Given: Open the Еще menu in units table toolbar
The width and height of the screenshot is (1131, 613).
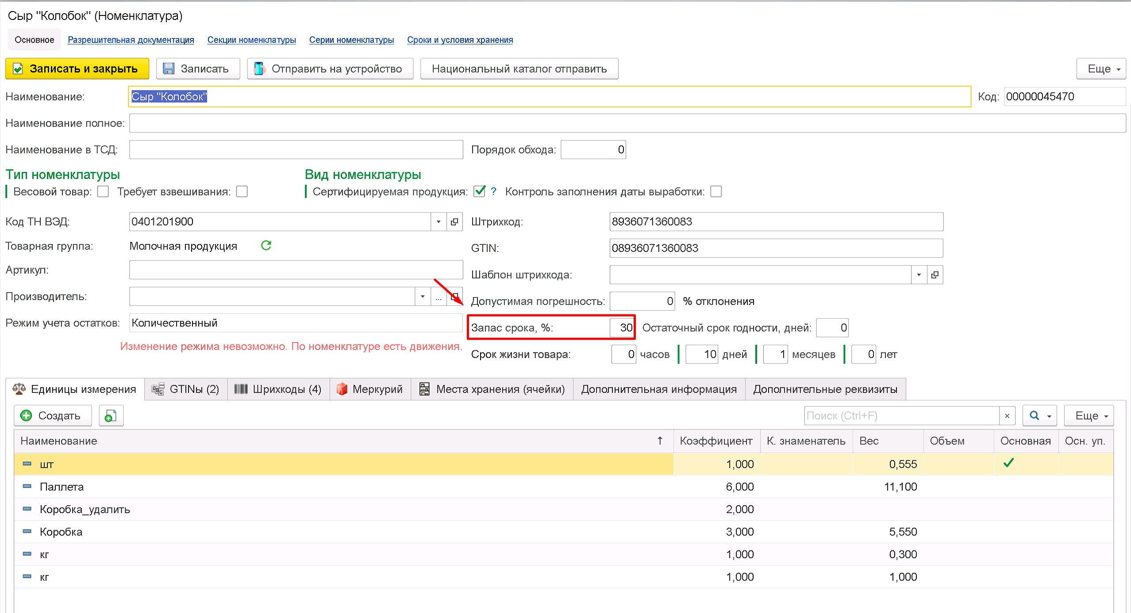Looking at the screenshot, I should coord(1089,415).
